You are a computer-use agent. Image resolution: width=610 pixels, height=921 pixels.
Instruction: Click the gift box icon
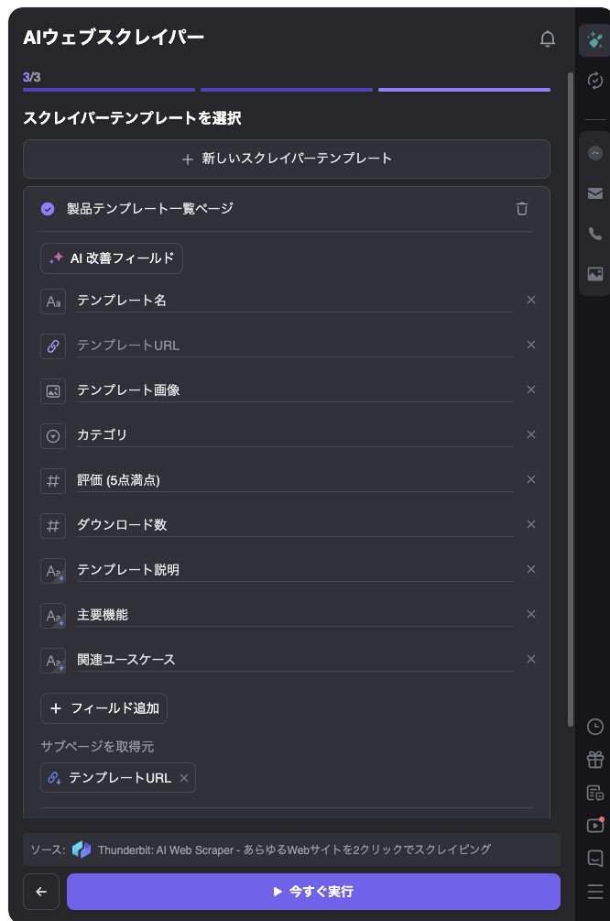[x=595, y=759]
